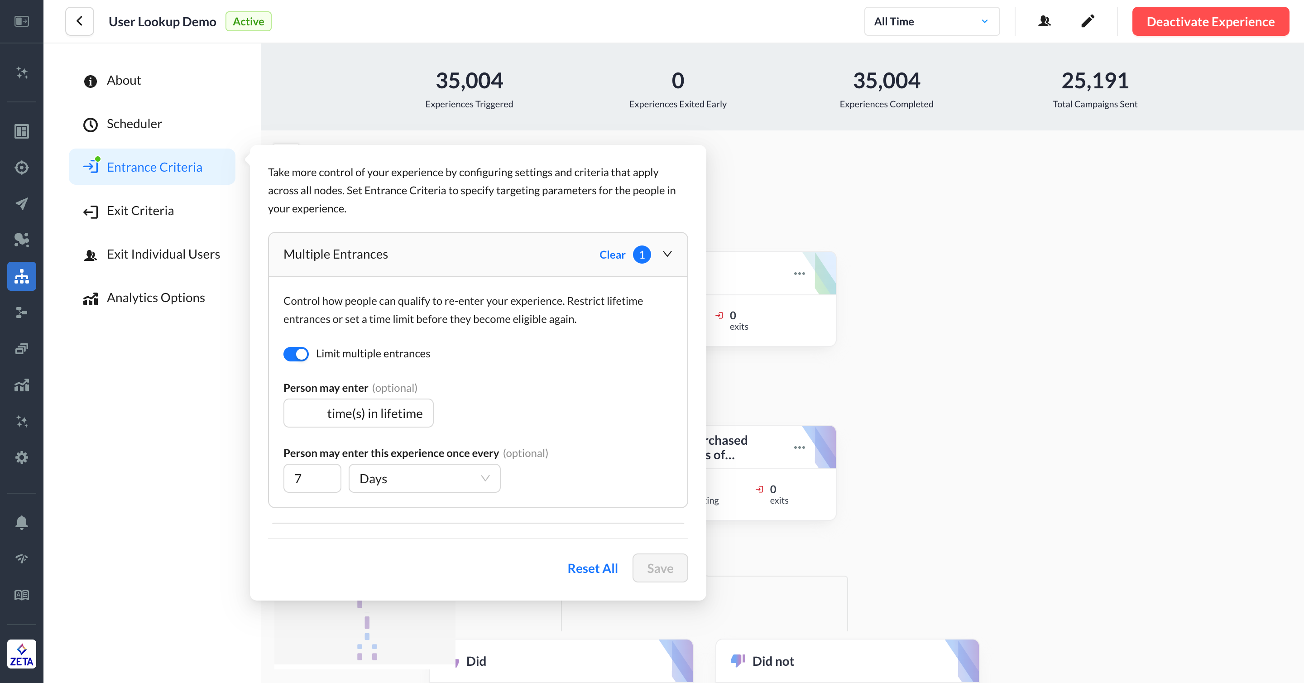The width and height of the screenshot is (1304, 683).
Task: Open the All Time date dropdown
Action: point(931,21)
